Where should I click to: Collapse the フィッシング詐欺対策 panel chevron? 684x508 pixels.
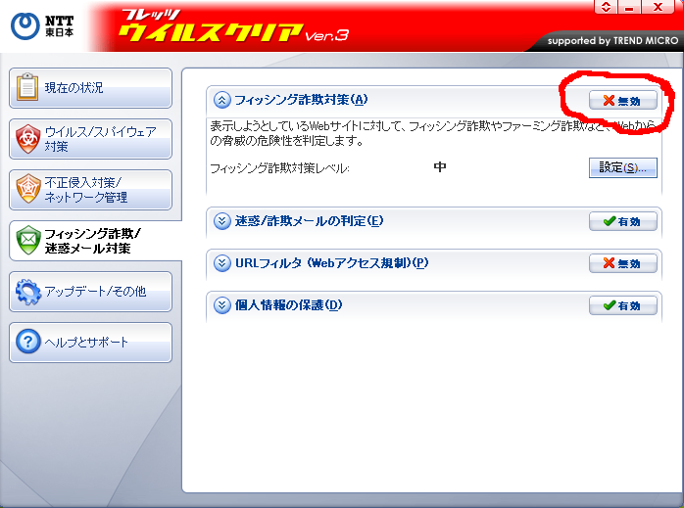[x=222, y=100]
